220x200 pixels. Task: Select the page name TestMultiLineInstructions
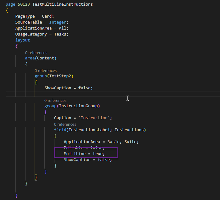click(x=62, y=5)
